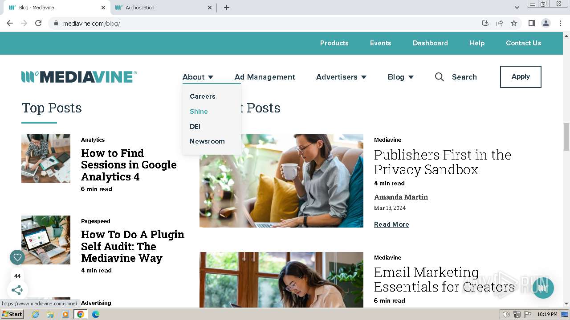Click the Plugin Self Audit thumbnail
Screen dimensions: 570x320
pyautogui.click(x=46, y=240)
